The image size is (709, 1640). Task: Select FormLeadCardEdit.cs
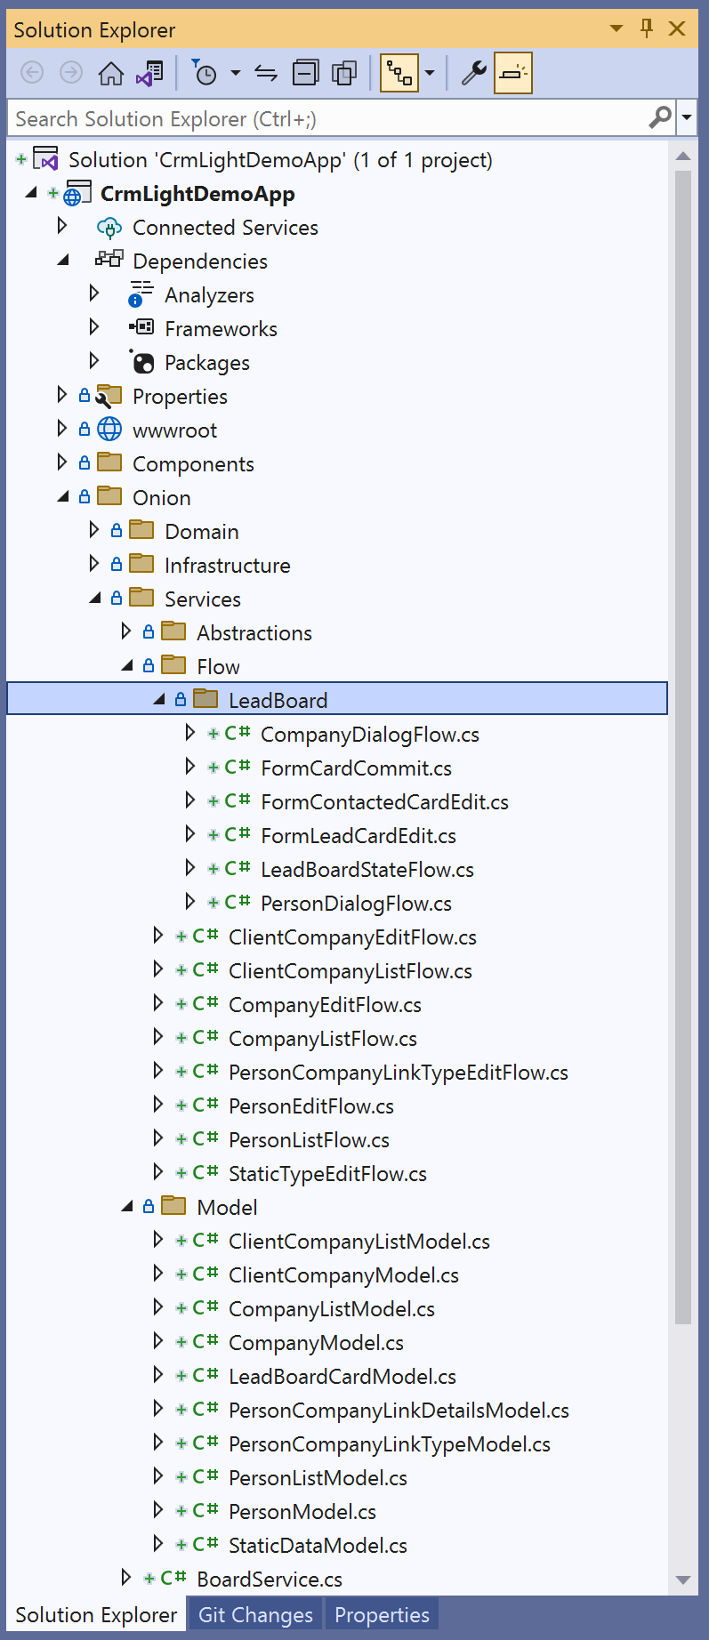359,836
